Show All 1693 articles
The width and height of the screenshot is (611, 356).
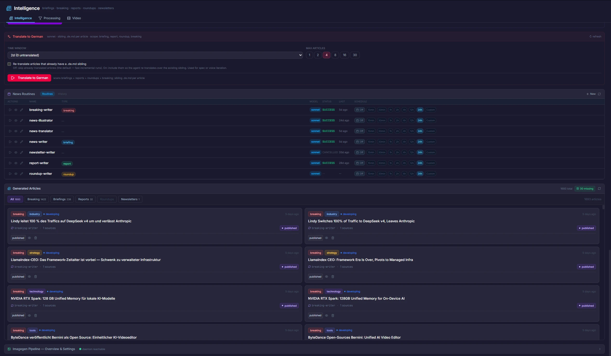pyautogui.click(x=15, y=199)
